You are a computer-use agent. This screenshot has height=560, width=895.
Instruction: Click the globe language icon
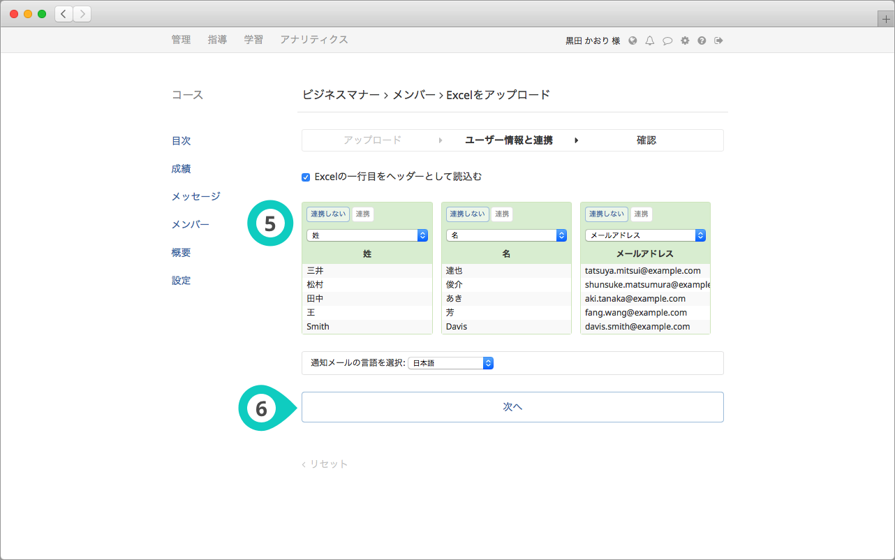point(633,40)
